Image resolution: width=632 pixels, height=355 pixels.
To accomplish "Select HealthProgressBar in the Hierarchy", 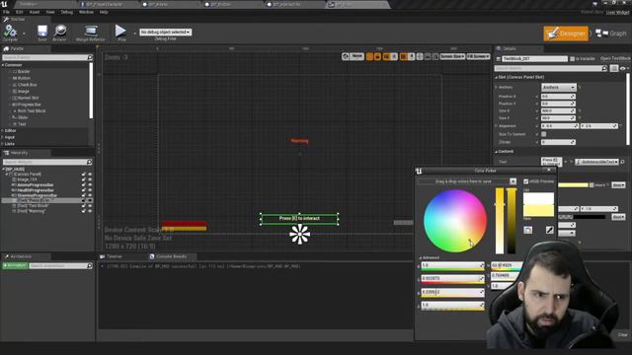I will (x=36, y=190).
